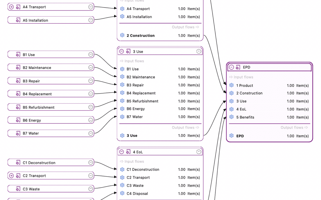Click the right minus in the 3 Use header
The width and height of the screenshot is (321, 200).
click(199, 52)
